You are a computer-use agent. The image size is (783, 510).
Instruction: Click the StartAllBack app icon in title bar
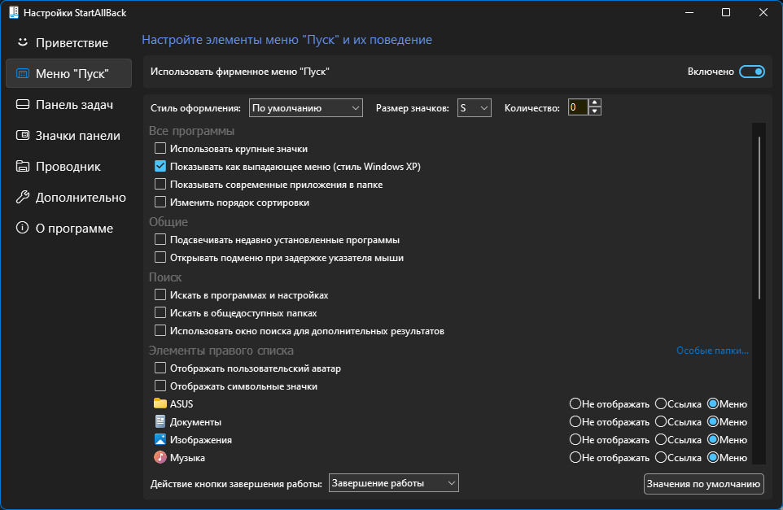point(14,12)
